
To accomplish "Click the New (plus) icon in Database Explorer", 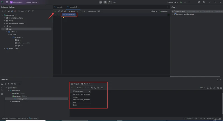I will tap(2, 11).
